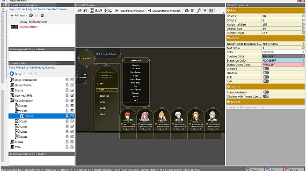Select the Frame part in the tree
The height and width of the screenshot is (171, 306).
coord(19,142)
